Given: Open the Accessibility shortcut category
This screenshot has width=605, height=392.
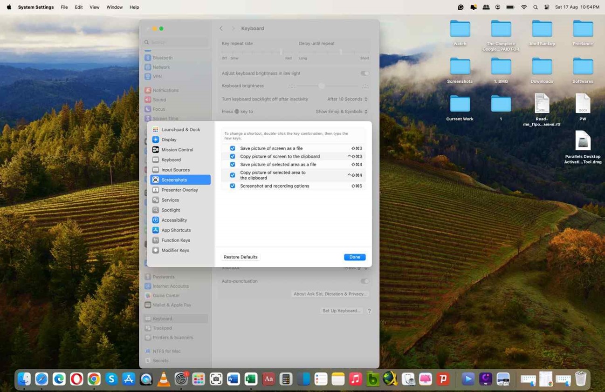Looking at the screenshot, I should click(180, 220).
